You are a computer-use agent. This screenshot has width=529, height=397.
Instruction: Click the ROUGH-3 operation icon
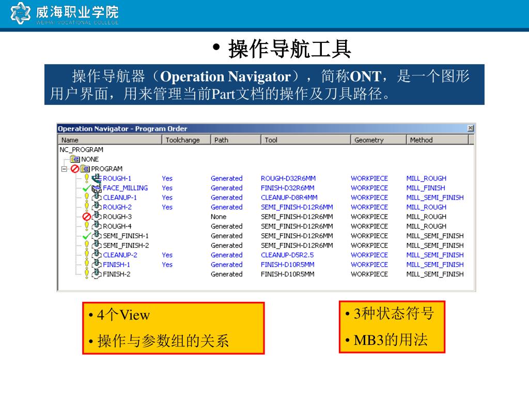pos(97,217)
